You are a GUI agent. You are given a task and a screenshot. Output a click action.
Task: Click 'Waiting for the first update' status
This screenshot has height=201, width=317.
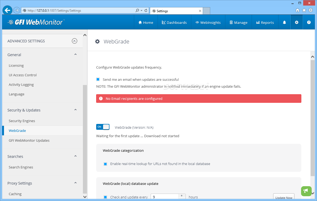coord(138,136)
